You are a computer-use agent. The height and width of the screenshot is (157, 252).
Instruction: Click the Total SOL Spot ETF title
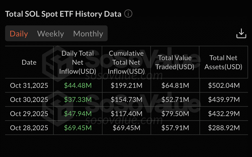click(63, 14)
